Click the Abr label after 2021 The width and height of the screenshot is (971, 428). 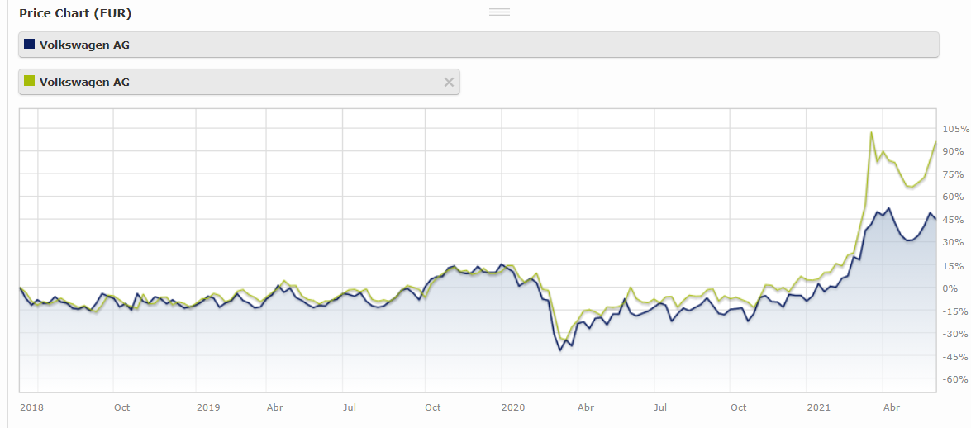(891, 407)
